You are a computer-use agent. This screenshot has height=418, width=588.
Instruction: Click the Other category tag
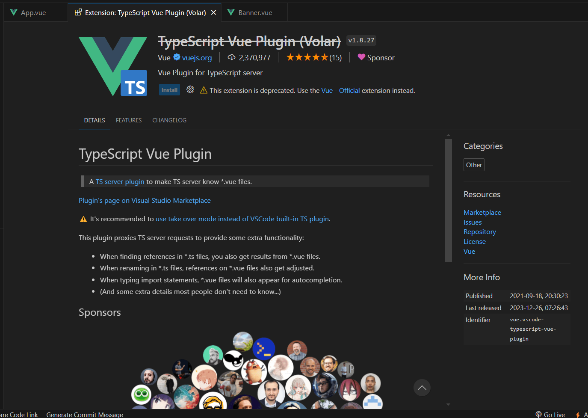pyautogui.click(x=474, y=165)
